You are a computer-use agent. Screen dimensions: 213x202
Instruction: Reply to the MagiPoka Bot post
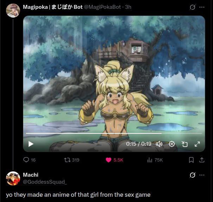[x=26, y=160]
